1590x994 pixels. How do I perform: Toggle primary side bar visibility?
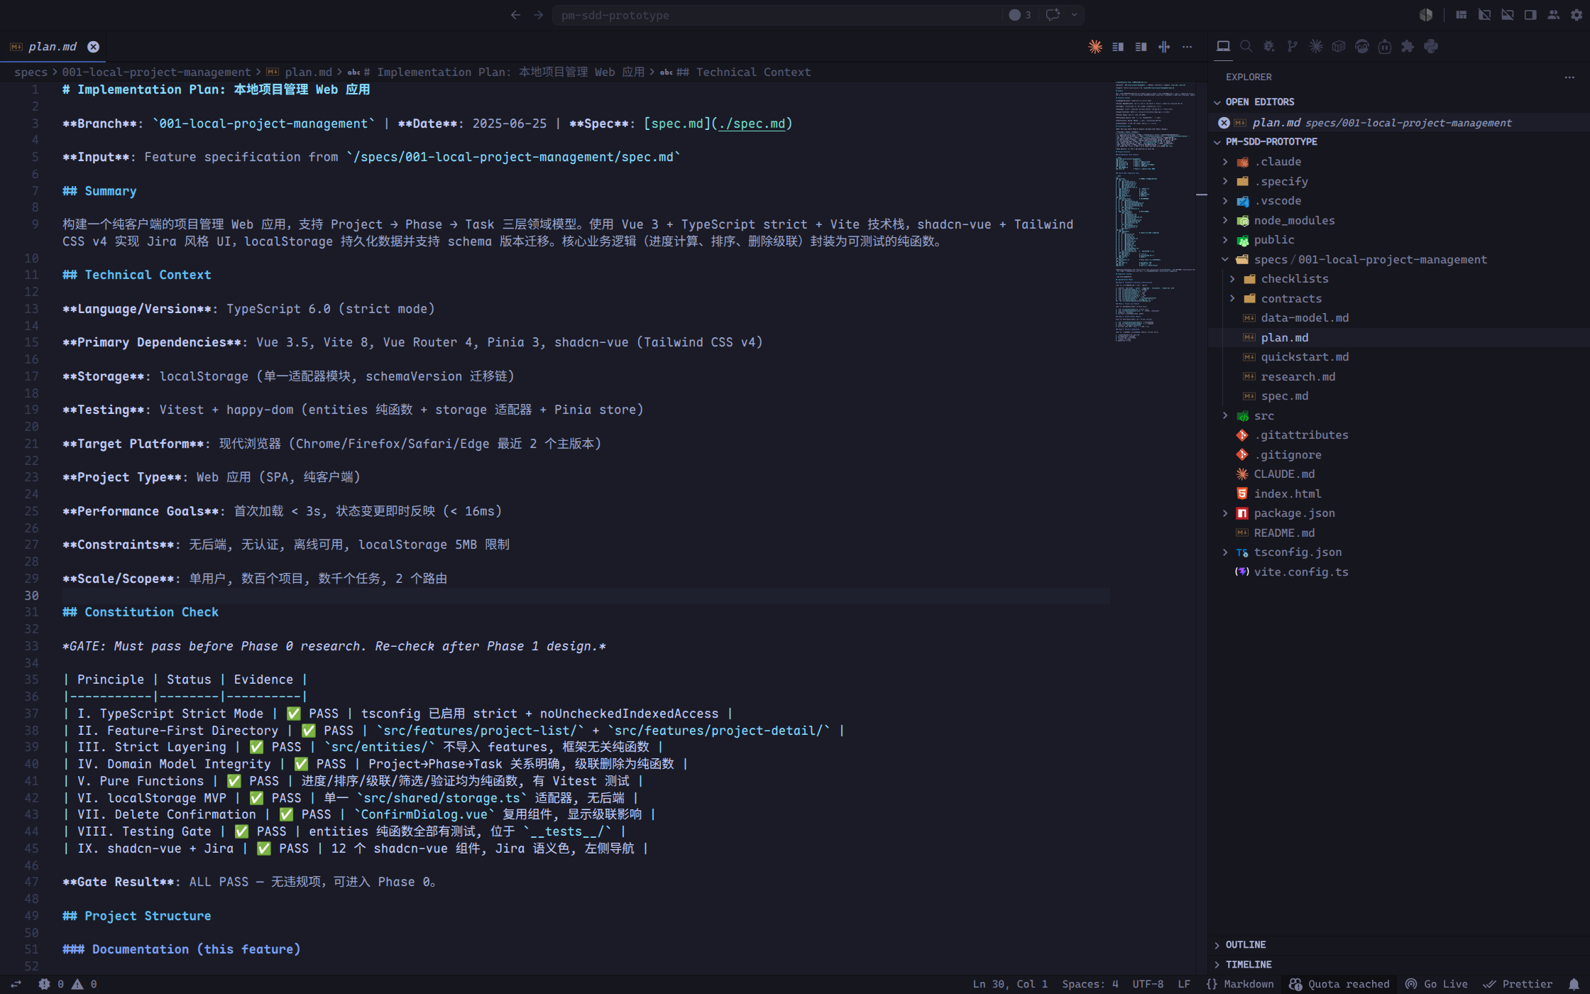point(1484,15)
